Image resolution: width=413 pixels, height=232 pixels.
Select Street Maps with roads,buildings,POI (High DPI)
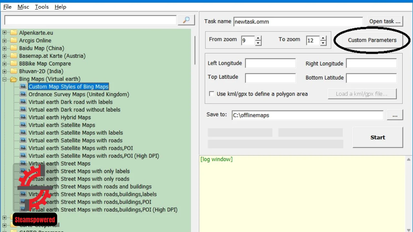103,209
